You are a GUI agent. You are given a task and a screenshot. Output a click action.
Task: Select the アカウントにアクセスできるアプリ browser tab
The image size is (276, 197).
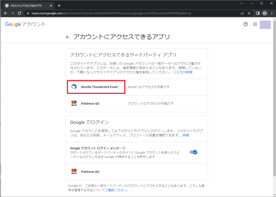tap(27, 5)
